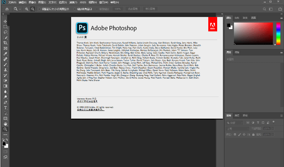This screenshot has width=284, height=167.
Task: Open the File (F) menu
Action: [x=12, y=2]
